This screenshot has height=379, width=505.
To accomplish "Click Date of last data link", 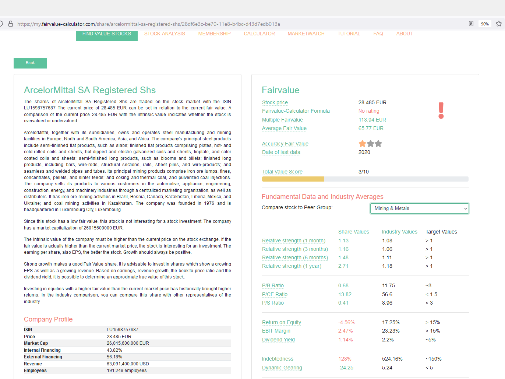I will pyautogui.click(x=281, y=152).
